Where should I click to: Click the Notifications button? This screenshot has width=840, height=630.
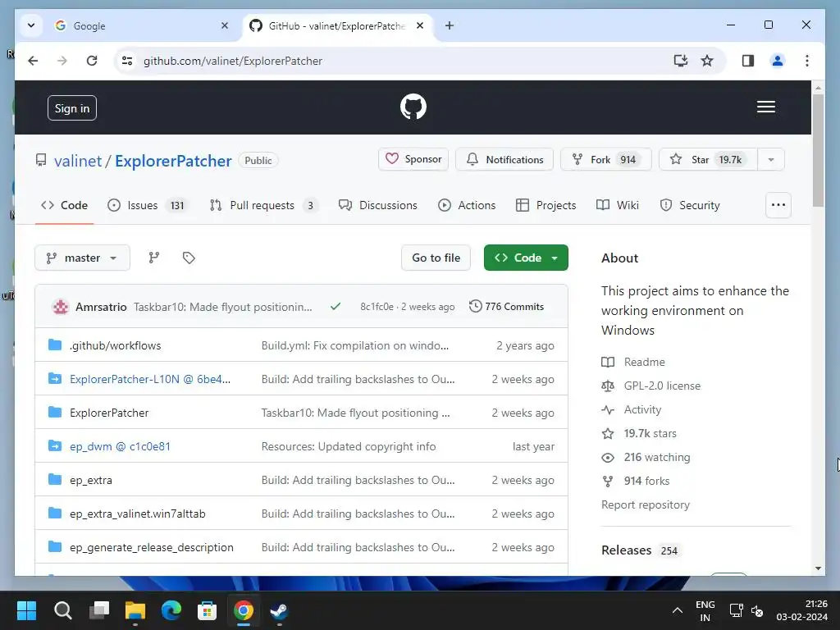(504, 160)
